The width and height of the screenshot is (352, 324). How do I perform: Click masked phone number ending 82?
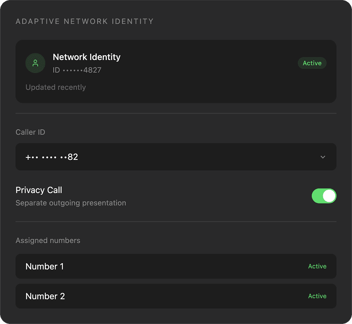click(x=52, y=157)
